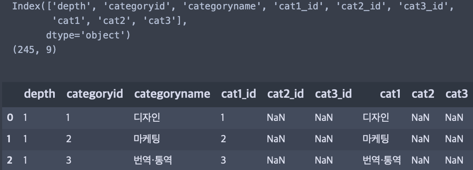473x170 pixels.
Task: Click dtype='object' output text
Action: 88,35
